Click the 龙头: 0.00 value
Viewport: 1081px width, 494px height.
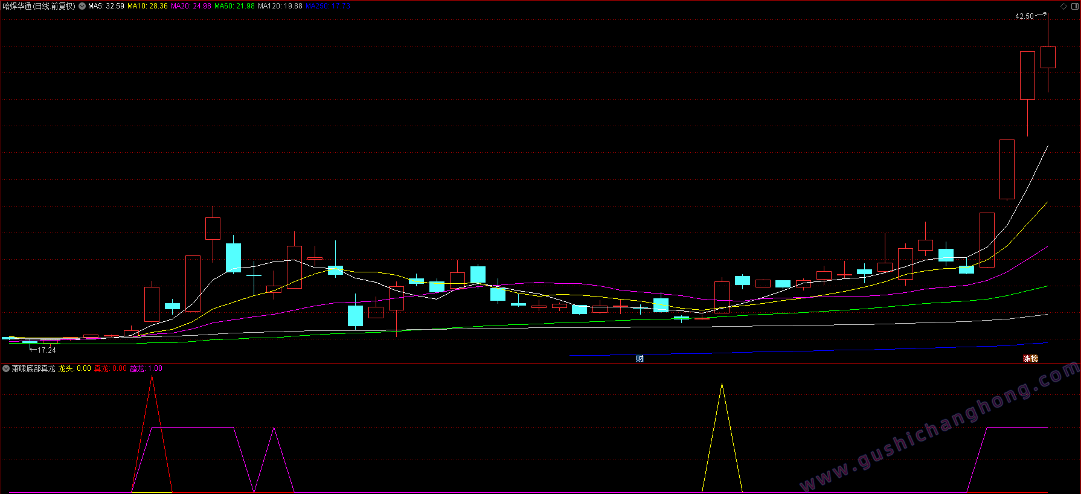[75, 368]
